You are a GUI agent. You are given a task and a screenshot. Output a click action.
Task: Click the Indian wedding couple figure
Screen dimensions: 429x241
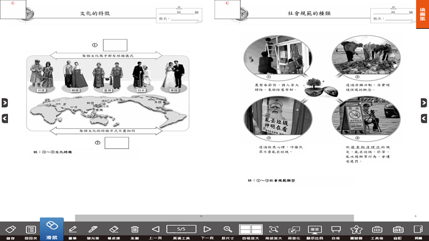pos(42,74)
